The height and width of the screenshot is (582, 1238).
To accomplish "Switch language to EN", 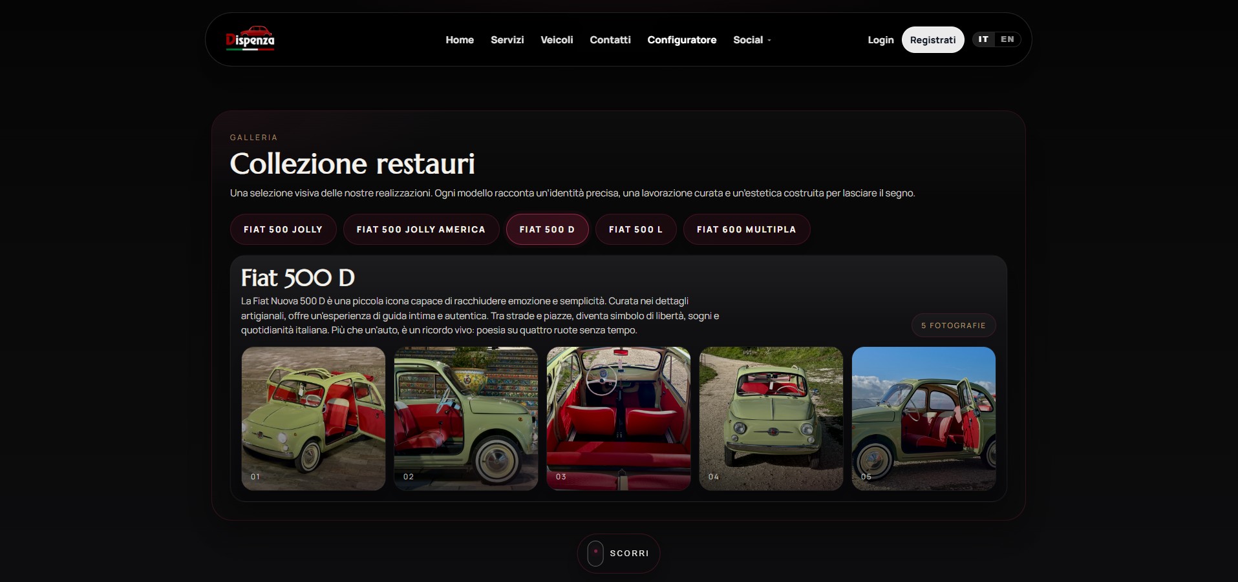I will [x=1007, y=39].
